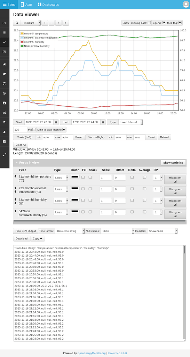Open the Backup sidebar icon
190x357 pixels.
4,103
